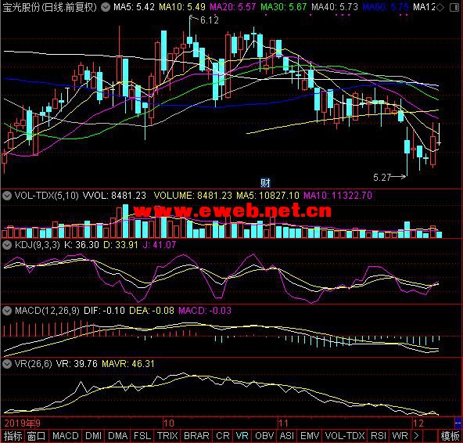Click the 2019年9 date axis label
Viewport: 463px width, 443px height.
(22, 423)
